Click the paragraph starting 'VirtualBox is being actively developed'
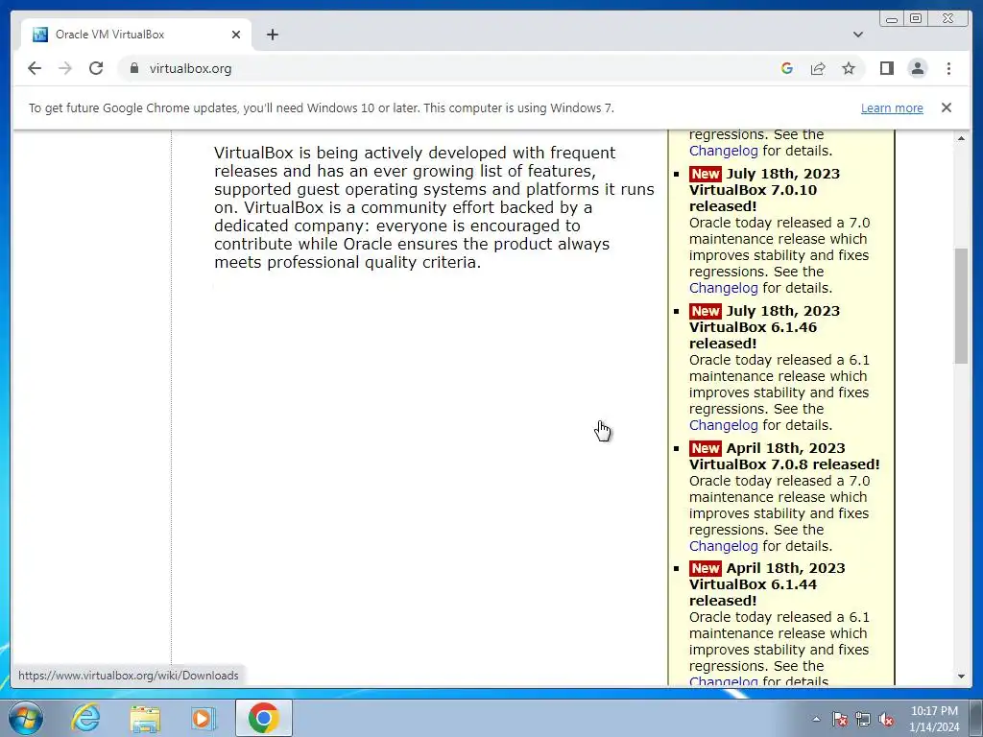 pyautogui.click(x=434, y=207)
